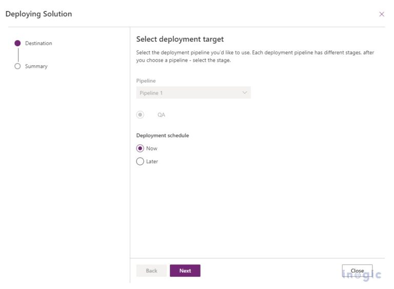
Task: Close the dialog with the X icon
Action: (x=381, y=14)
